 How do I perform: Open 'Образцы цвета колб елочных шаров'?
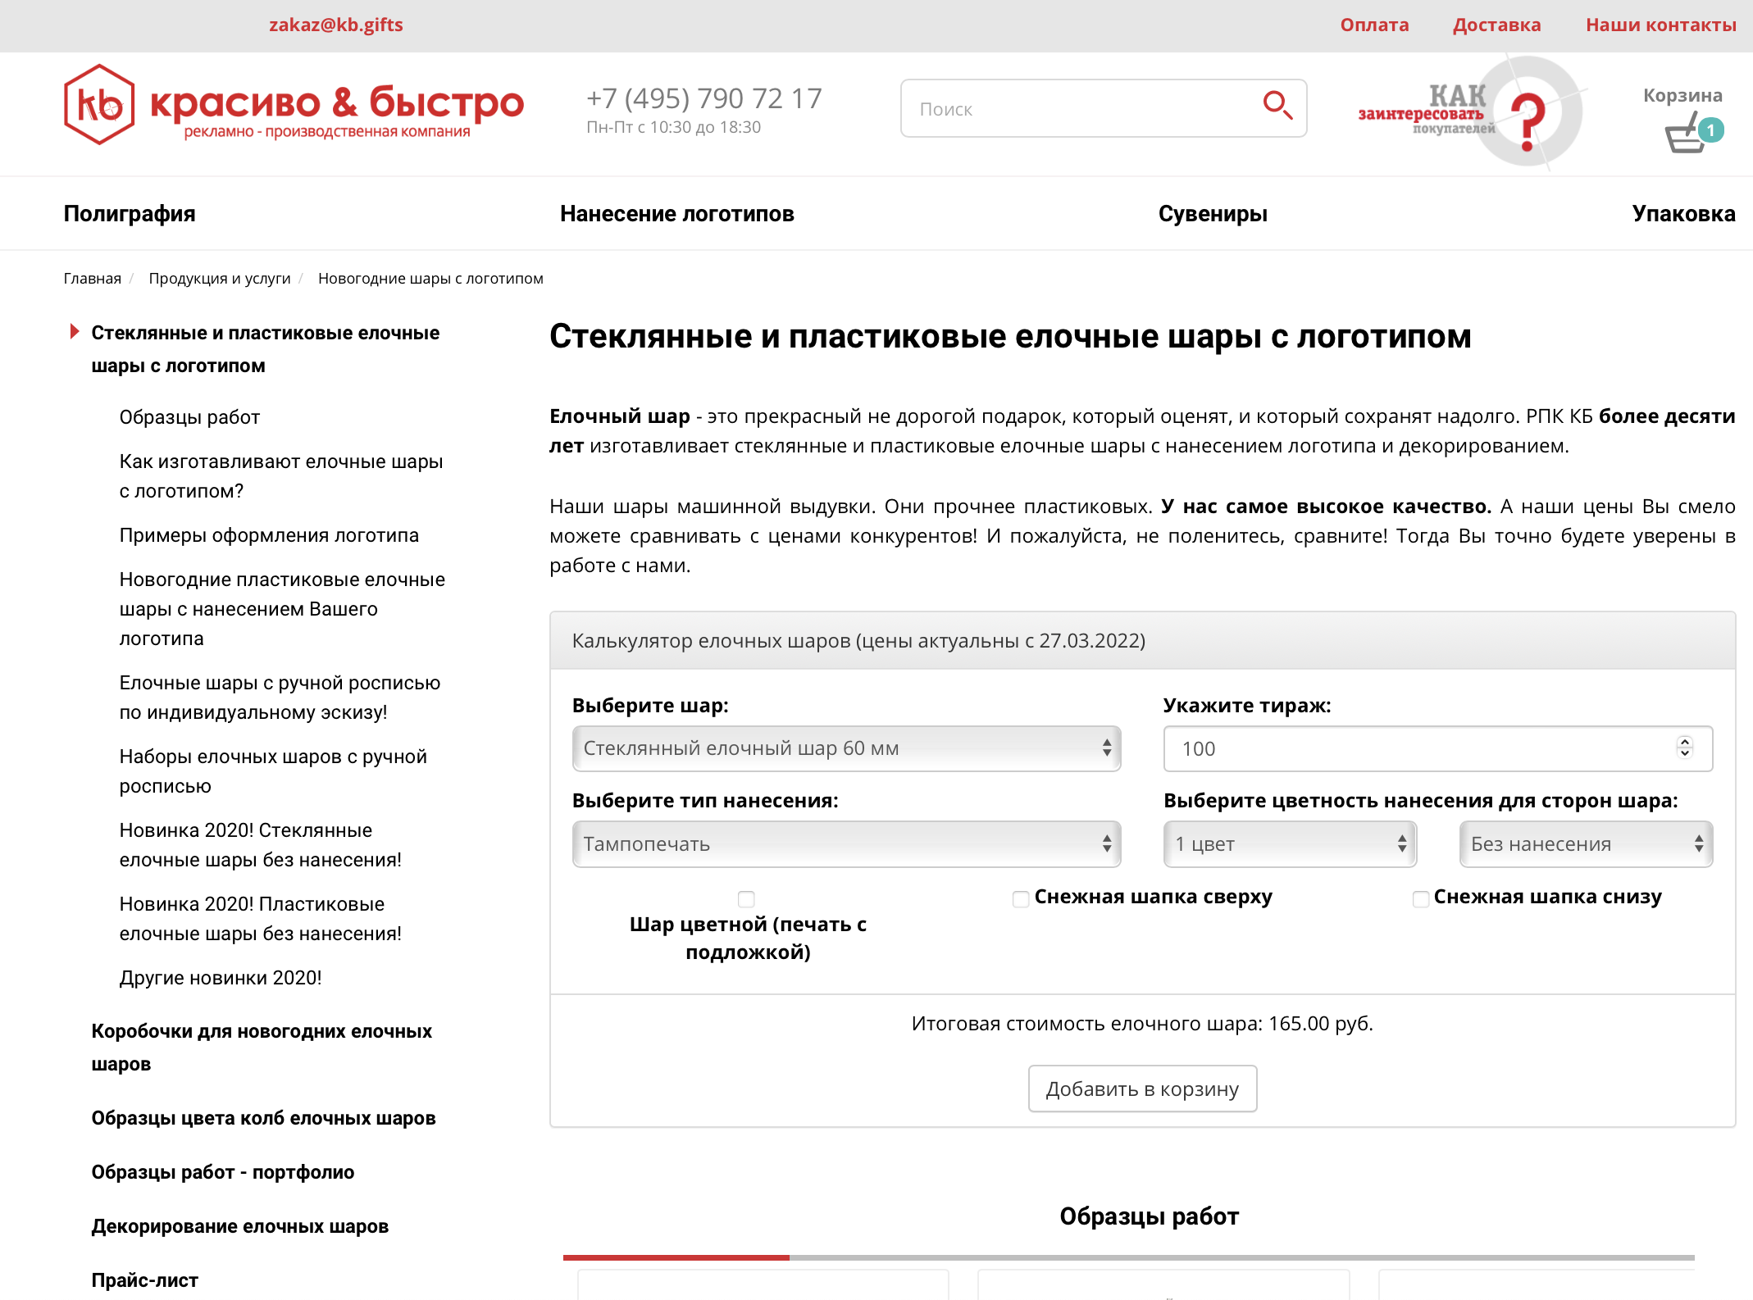coord(263,1118)
